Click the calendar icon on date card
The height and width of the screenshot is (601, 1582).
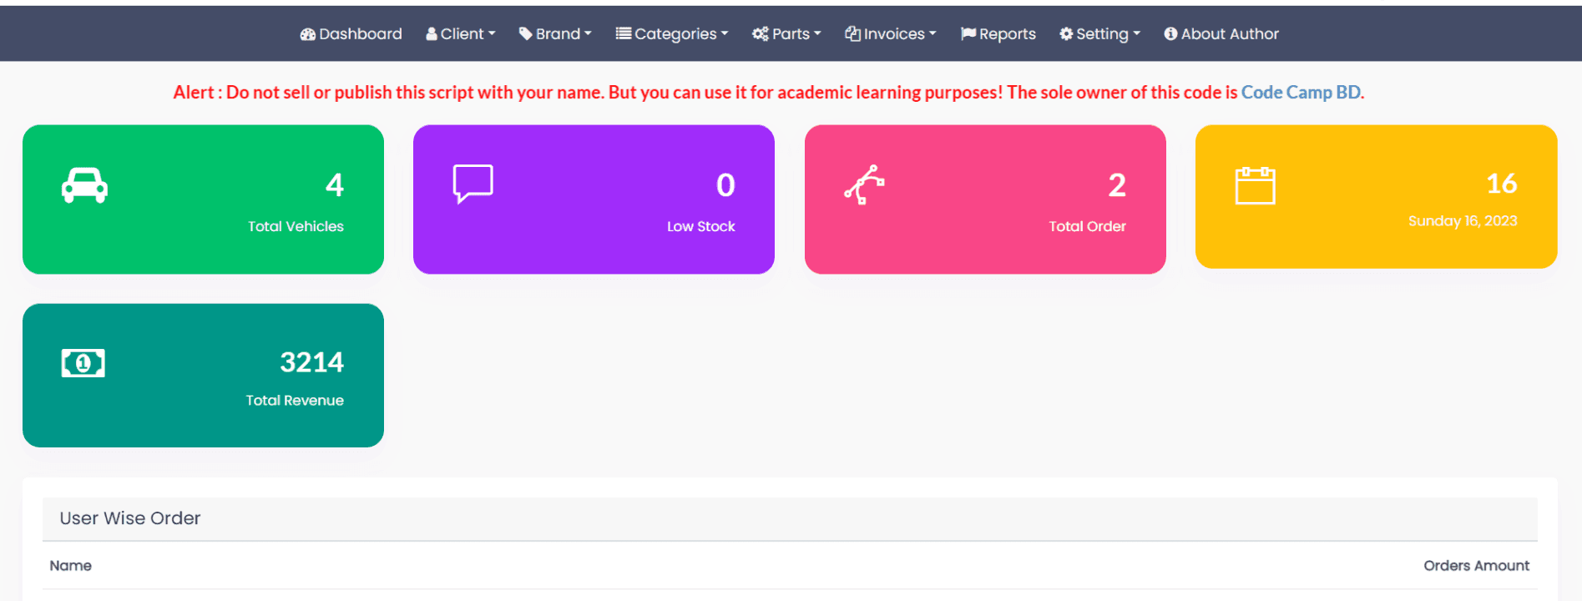coord(1255,185)
